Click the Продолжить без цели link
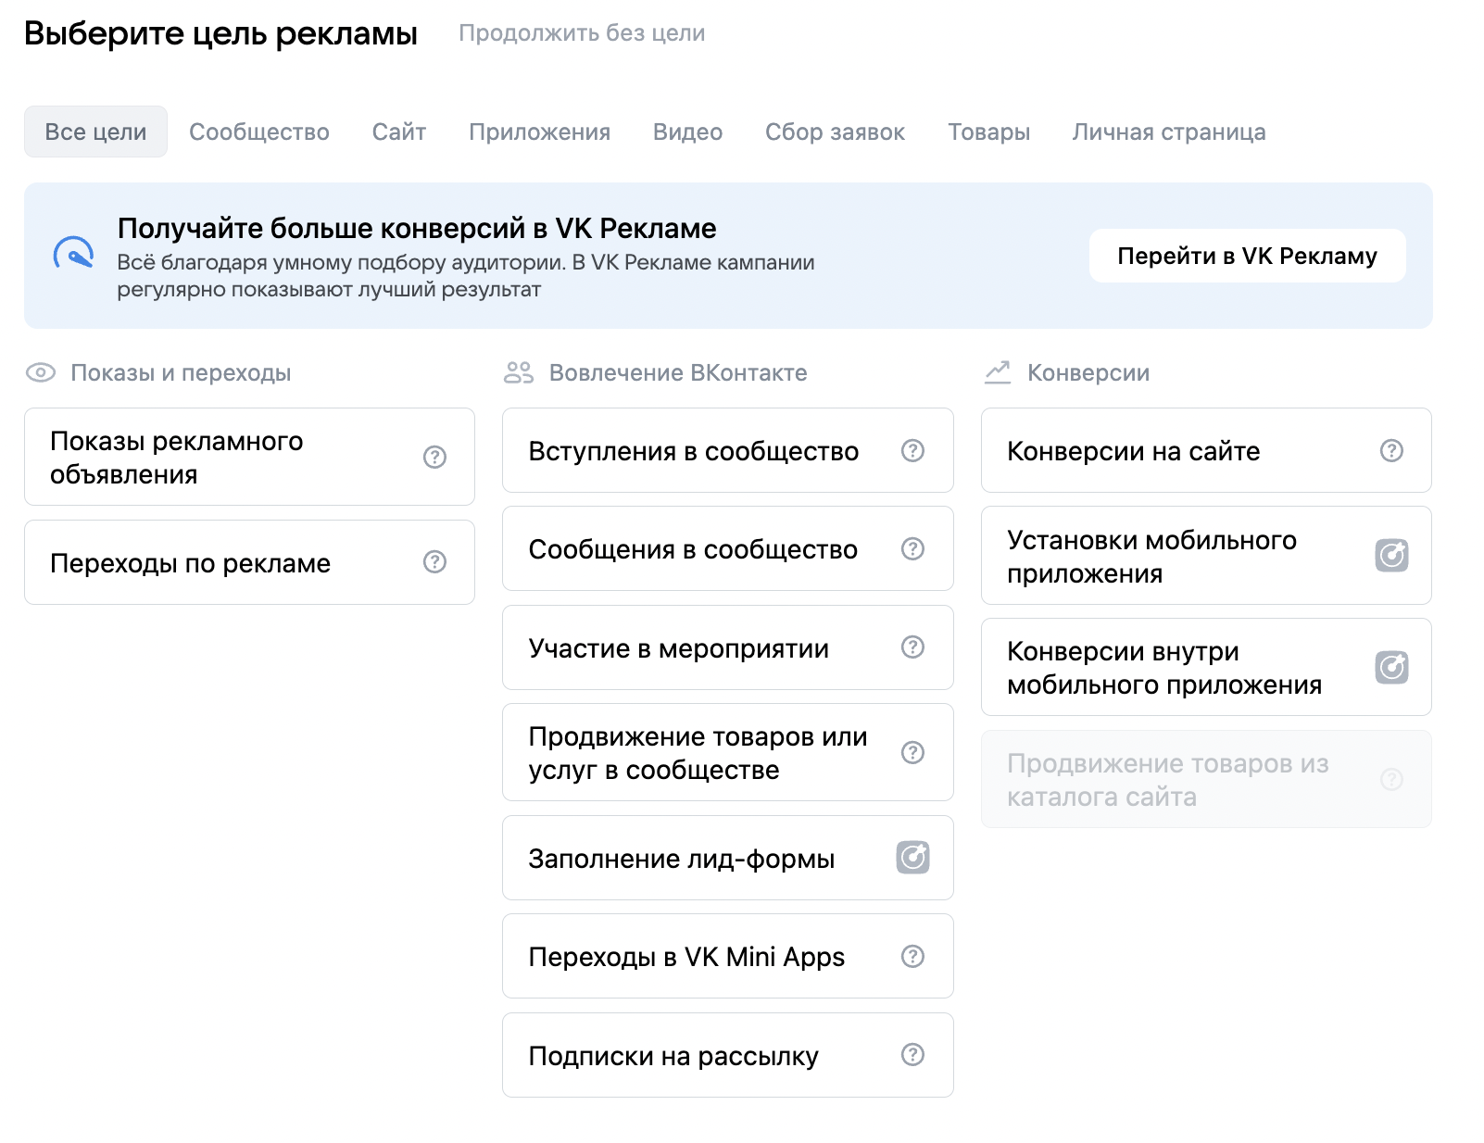1484x1143 pixels. click(582, 33)
